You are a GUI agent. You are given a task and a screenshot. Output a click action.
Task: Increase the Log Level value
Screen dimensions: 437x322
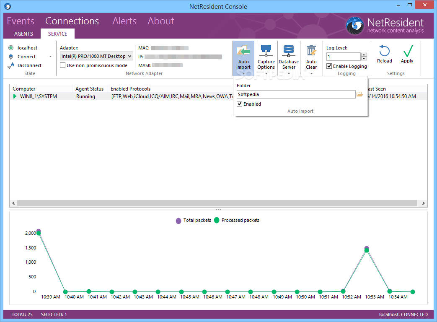[364, 55]
